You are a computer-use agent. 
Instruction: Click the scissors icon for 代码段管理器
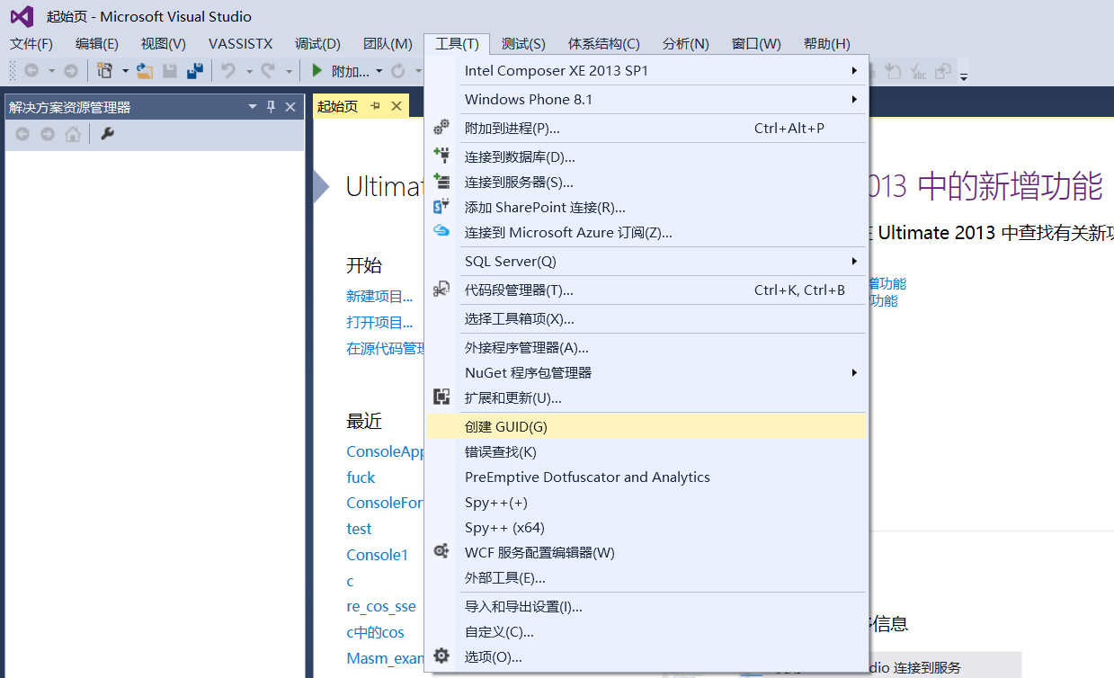(441, 289)
